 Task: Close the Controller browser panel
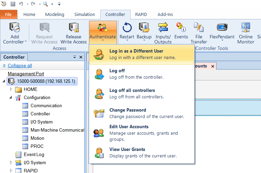[x=81, y=57]
